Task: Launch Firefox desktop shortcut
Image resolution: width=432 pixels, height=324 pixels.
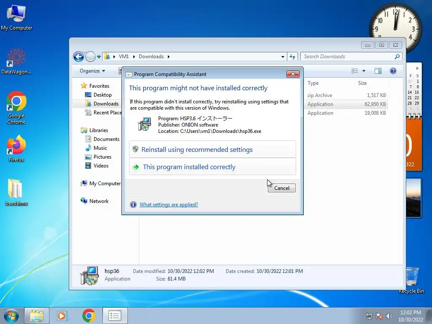Action: click(x=16, y=148)
